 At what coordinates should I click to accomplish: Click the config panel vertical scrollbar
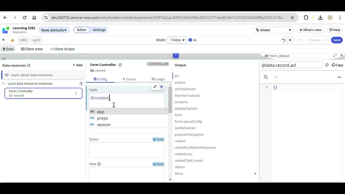tap(170, 100)
